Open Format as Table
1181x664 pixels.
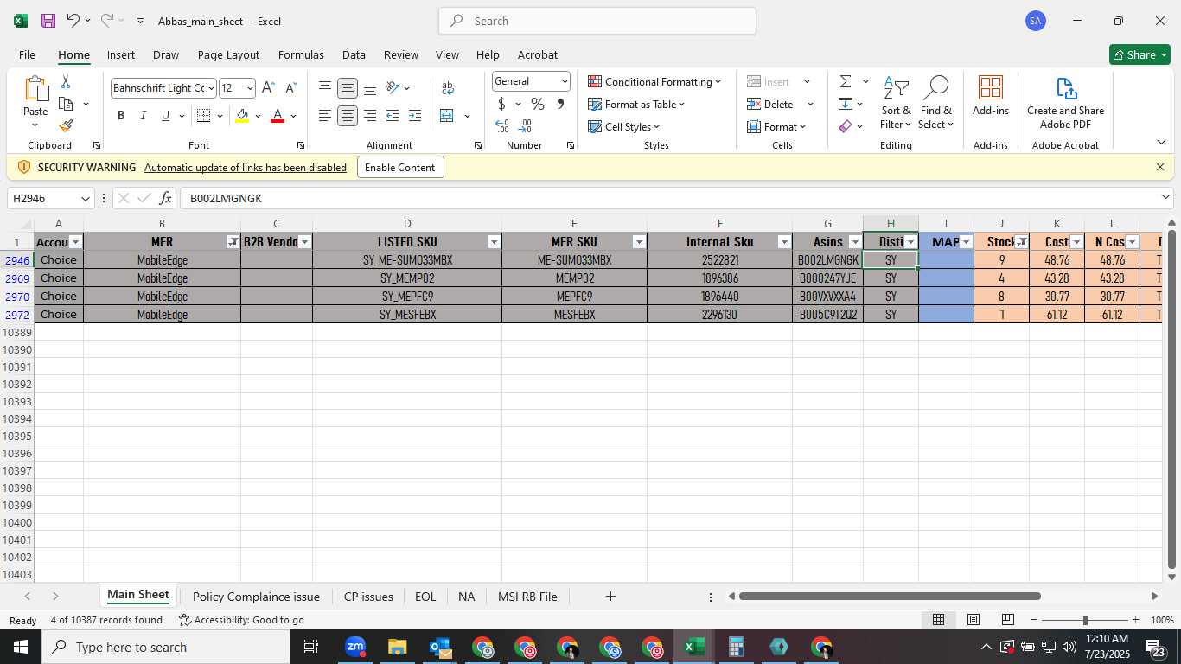point(636,104)
